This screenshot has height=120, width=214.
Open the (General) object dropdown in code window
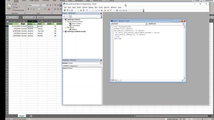pyautogui.click(x=146, y=24)
